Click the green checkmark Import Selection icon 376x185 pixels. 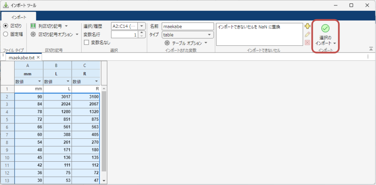[x=326, y=28]
